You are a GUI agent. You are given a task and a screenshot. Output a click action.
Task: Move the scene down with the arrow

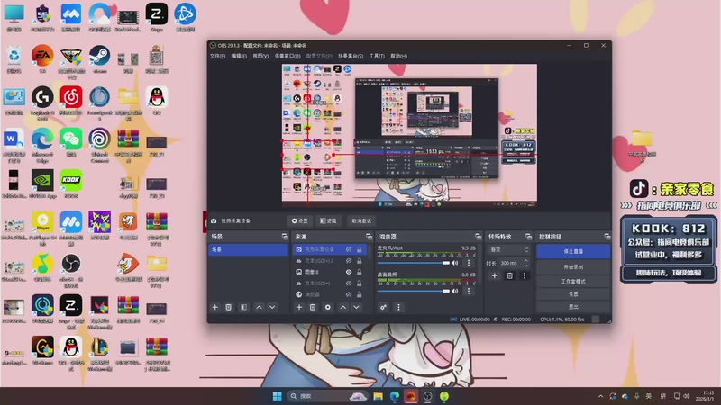click(272, 307)
